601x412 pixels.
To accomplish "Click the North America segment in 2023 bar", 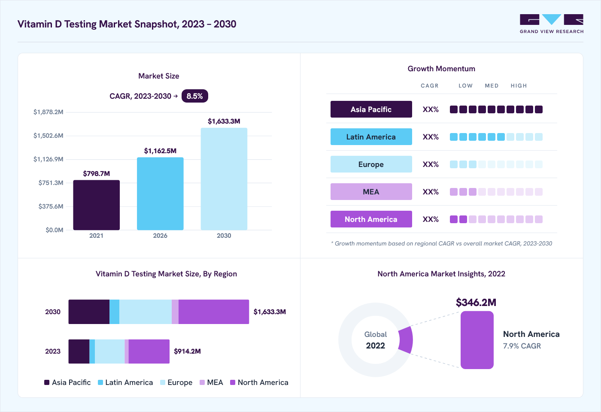I will click(x=149, y=351).
